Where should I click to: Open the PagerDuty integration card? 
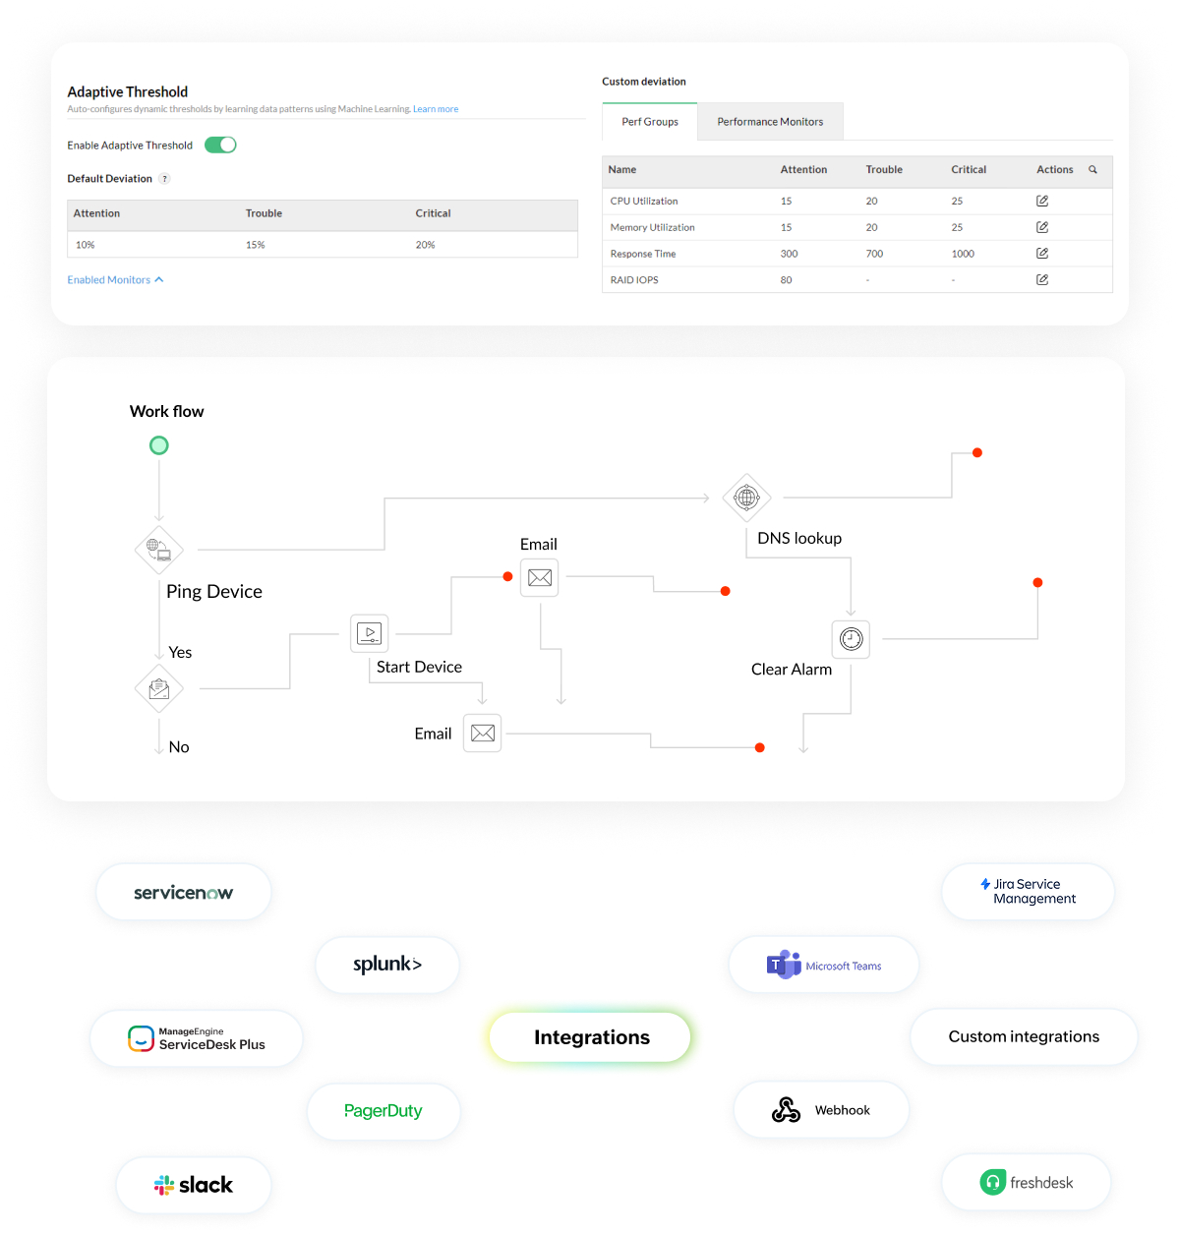pyautogui.click(x=383, y=1111)
